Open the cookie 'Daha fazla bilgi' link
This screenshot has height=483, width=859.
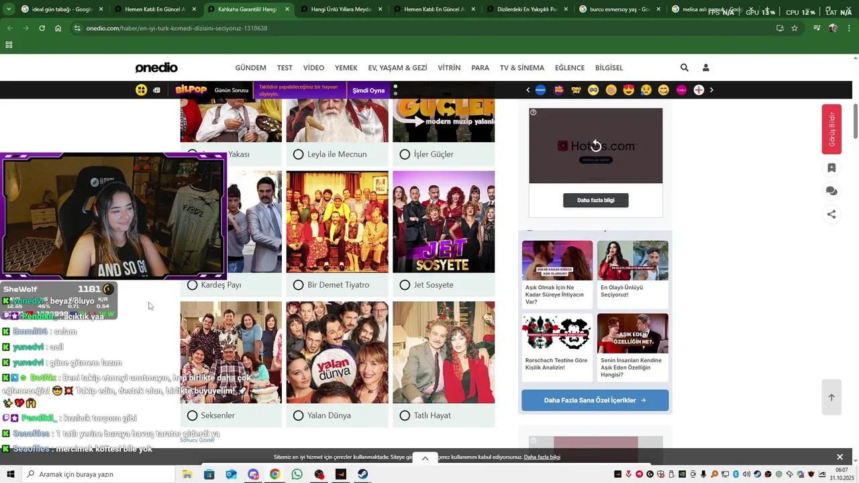point(542,458)
